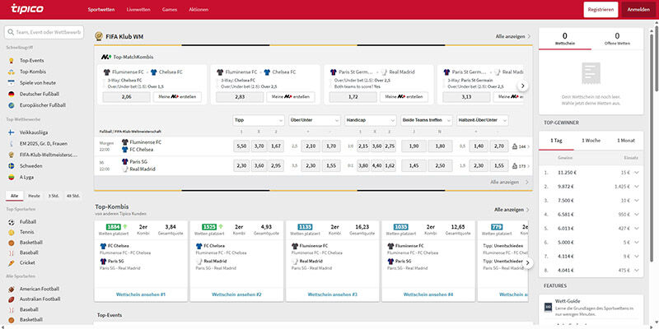Open Halbzeit-Über/Unter dropdown

[x=483, y=120]
